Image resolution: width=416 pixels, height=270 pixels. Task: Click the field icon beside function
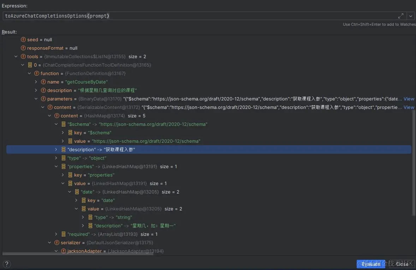37,73
